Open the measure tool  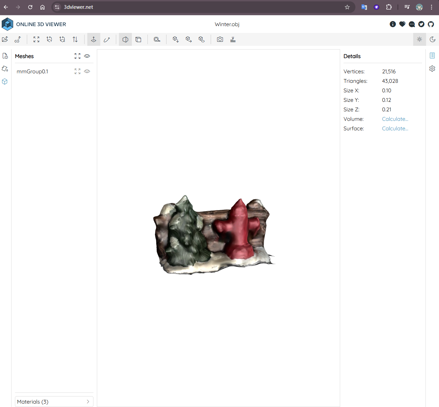click(157, 39)
